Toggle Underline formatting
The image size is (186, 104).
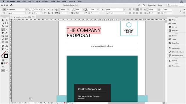[x=52, y=10]
